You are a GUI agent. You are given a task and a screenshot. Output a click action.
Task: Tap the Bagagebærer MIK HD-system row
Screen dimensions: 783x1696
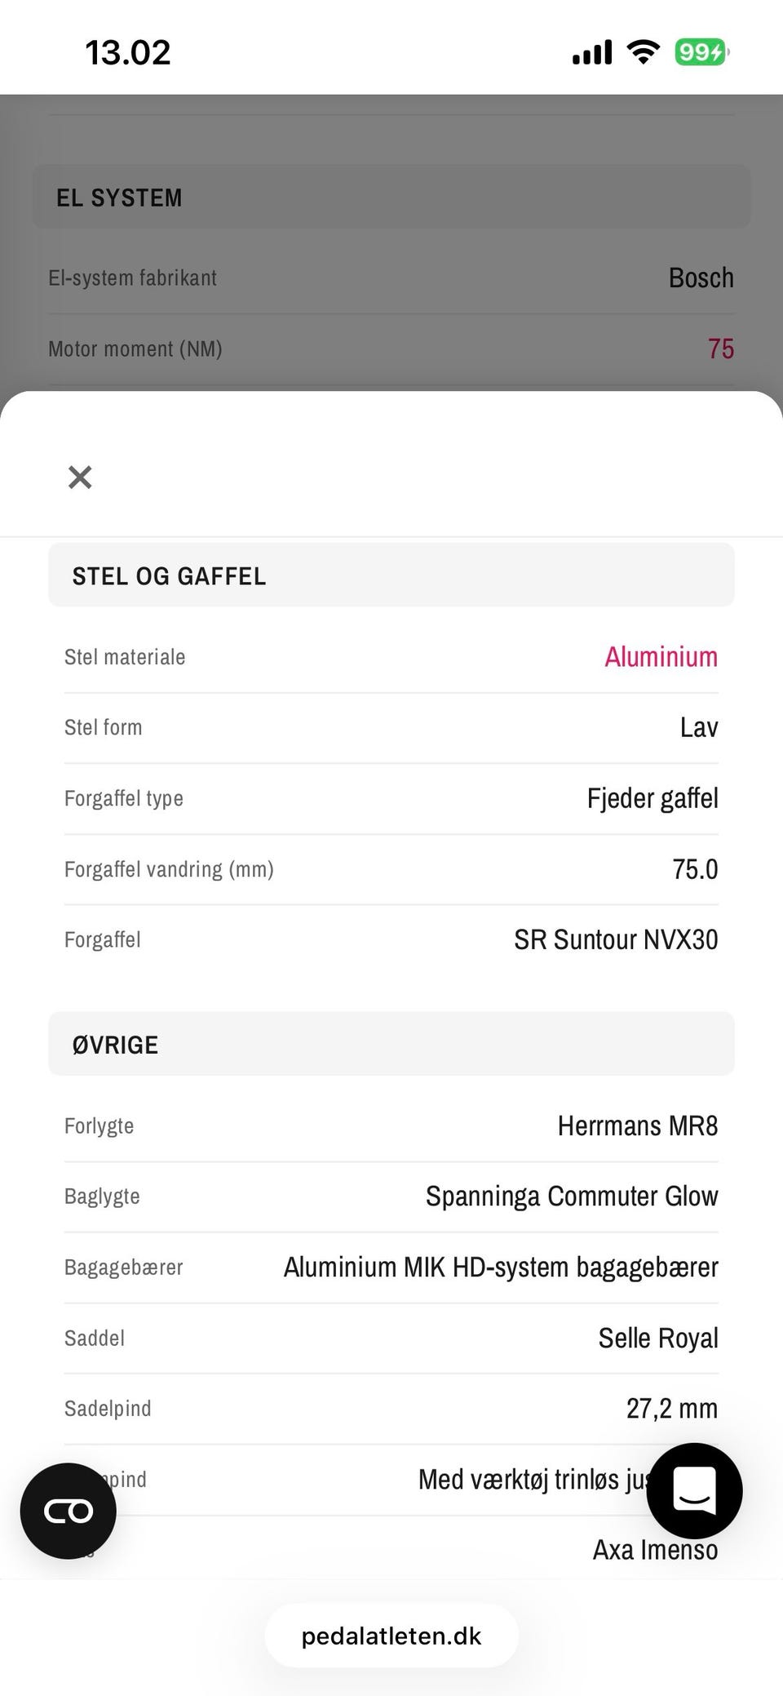tap(391, 1267)
